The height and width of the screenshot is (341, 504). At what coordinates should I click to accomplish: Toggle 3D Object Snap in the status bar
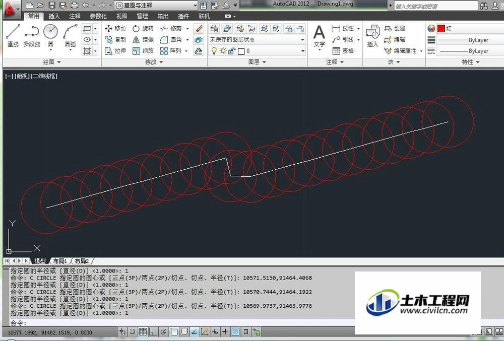coord(184,332)
